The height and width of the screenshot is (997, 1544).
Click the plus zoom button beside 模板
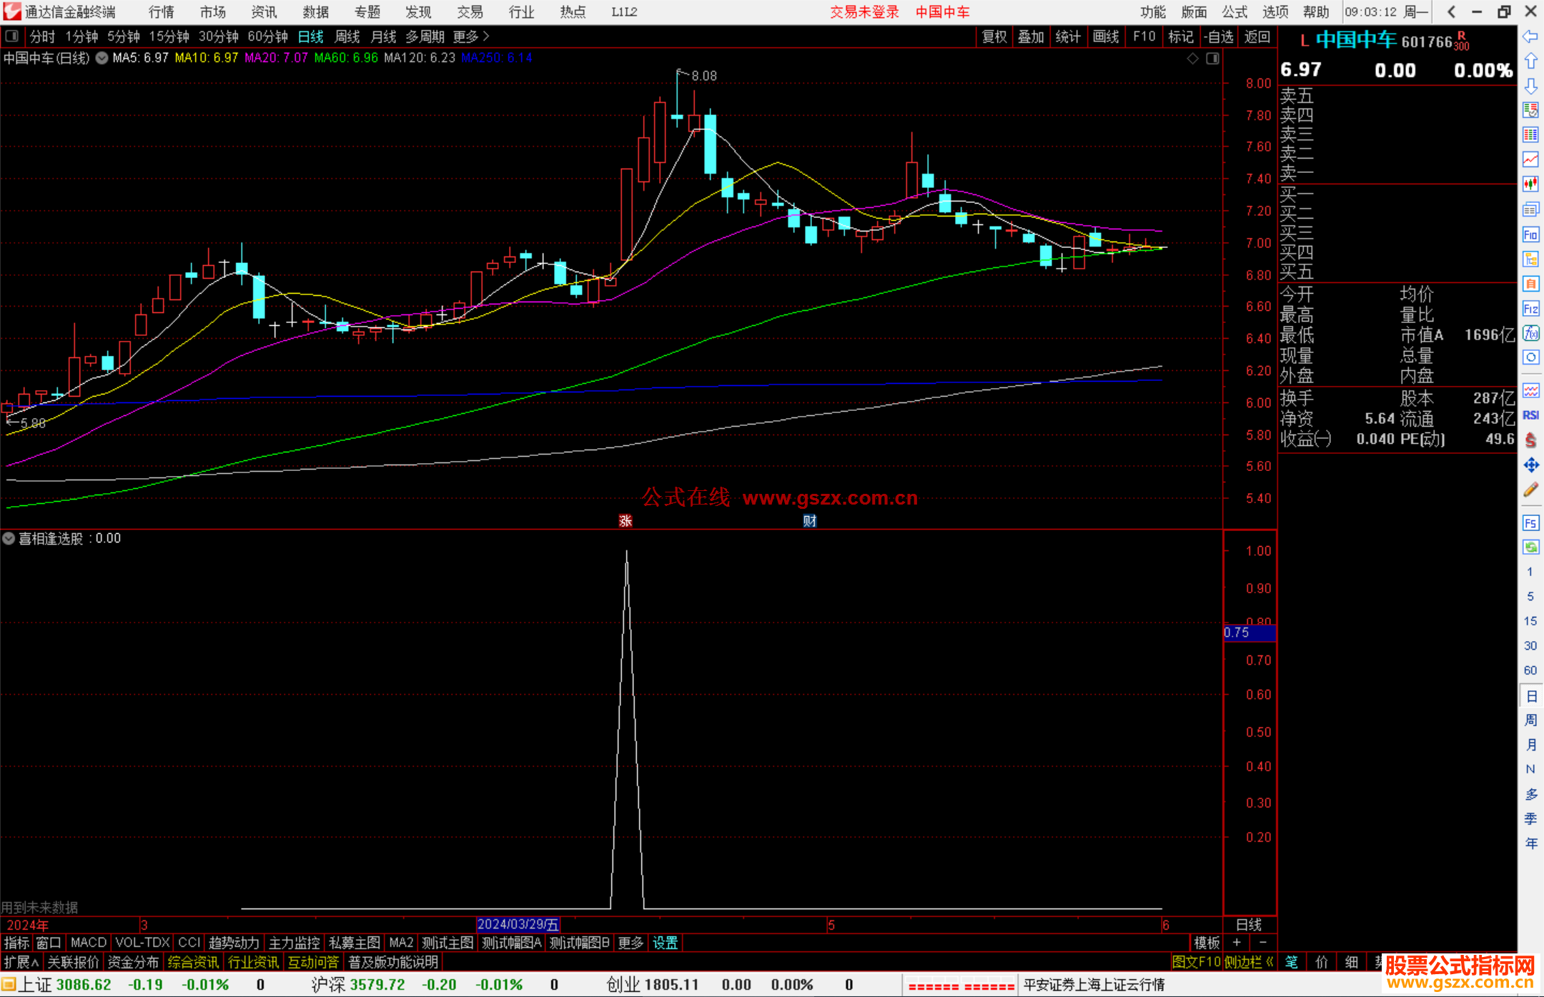click(1237, 942)
